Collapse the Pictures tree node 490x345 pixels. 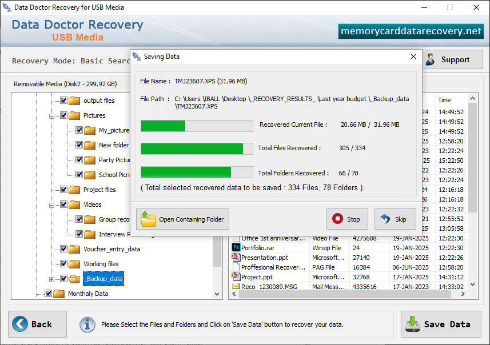click(52, 116)
